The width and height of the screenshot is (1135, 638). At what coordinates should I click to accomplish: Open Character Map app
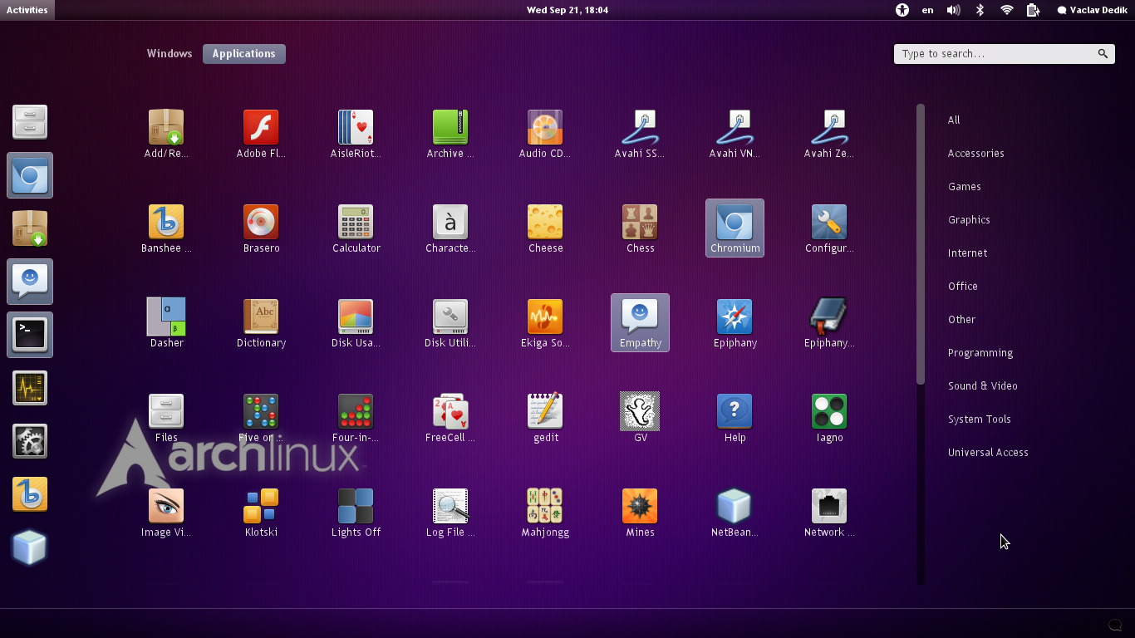450,228
